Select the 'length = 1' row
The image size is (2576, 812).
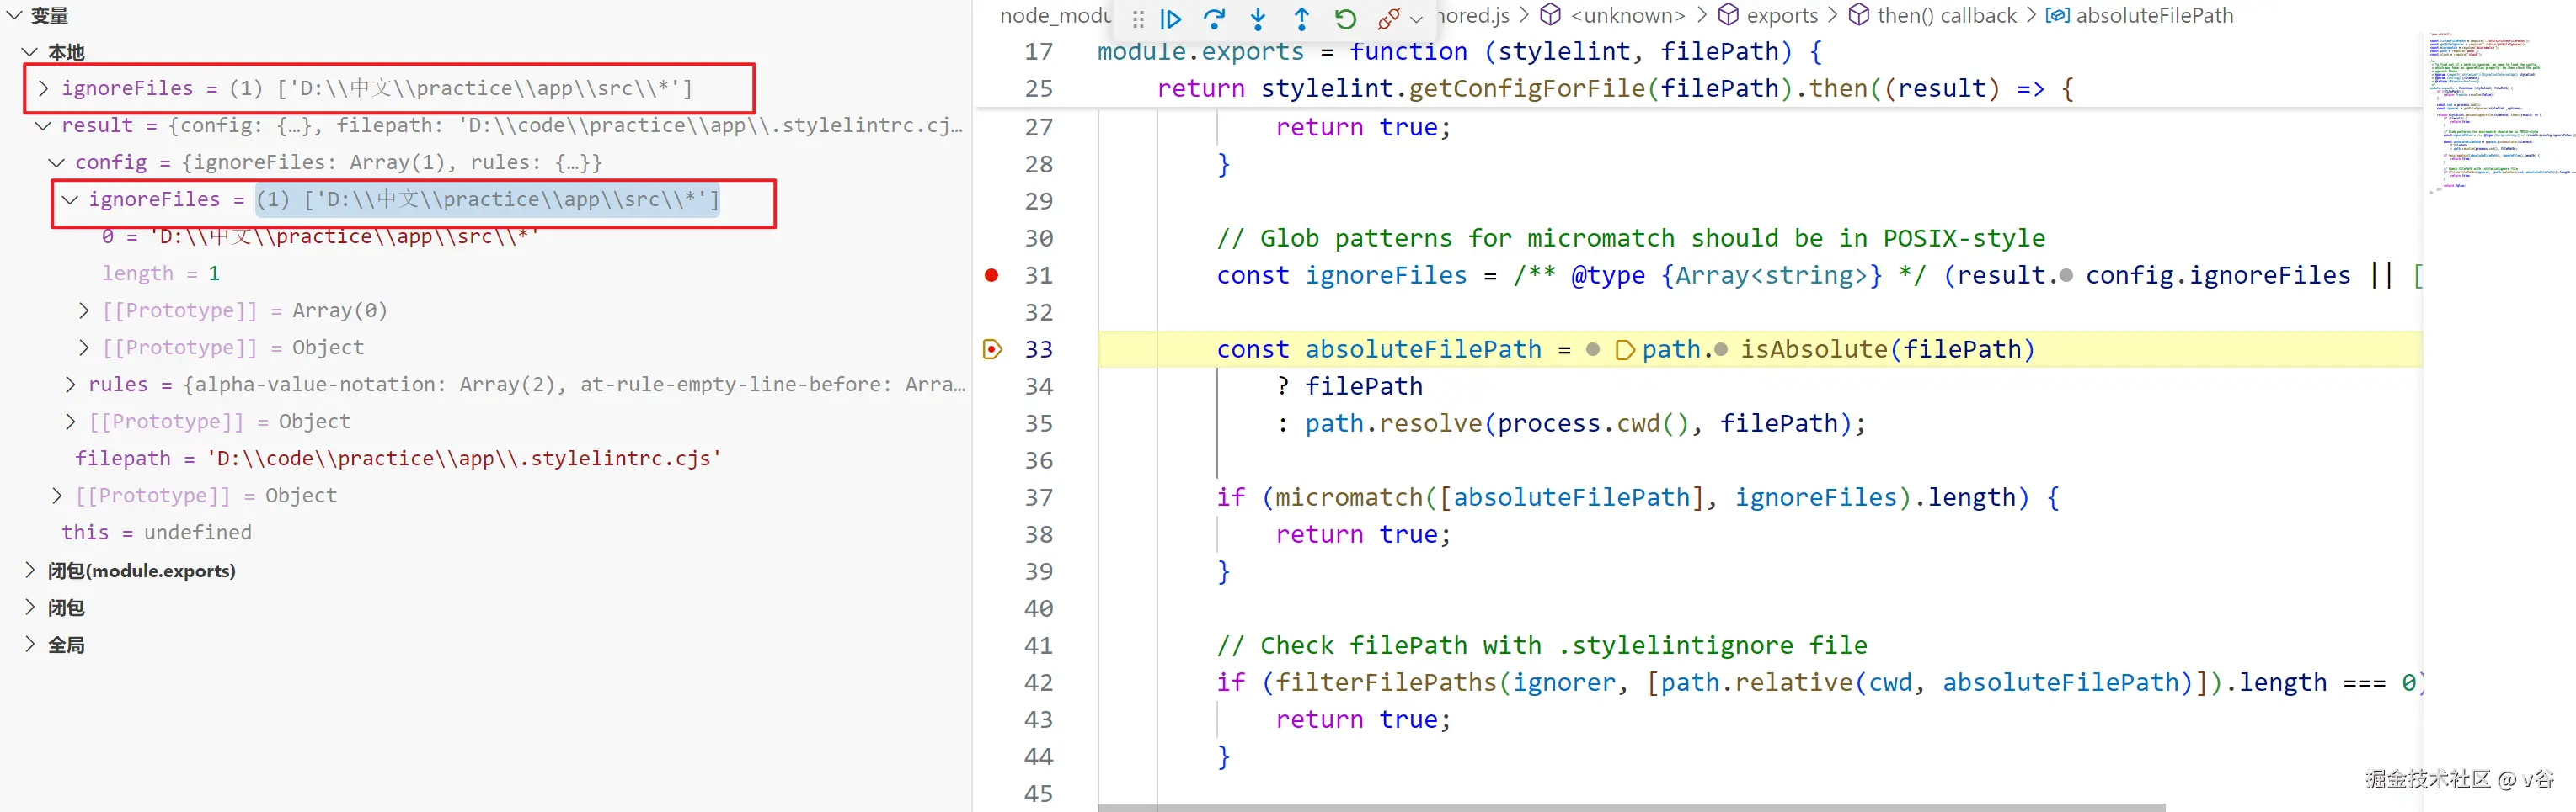(485, 273)
